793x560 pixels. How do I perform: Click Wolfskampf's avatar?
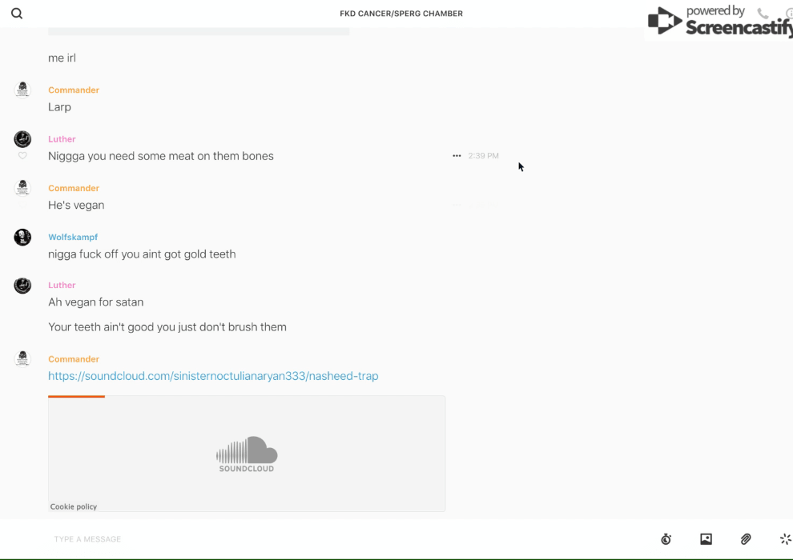pyautogui.click(x=22, y=237)
